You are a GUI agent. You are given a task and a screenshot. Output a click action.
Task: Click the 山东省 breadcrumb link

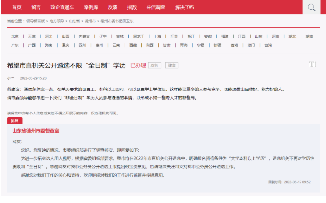[x=75, y=21]
